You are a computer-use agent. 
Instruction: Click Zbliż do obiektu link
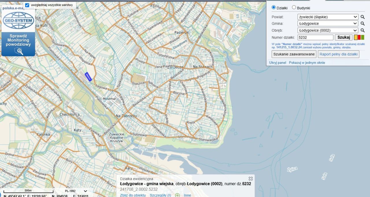point(133,195)
